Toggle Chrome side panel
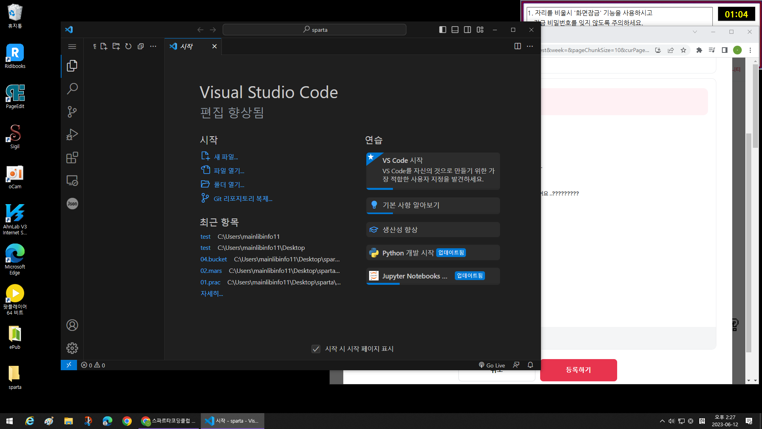The height and width of the screenshot is (429, 762). pyautogui.click(x=725, y=50)
